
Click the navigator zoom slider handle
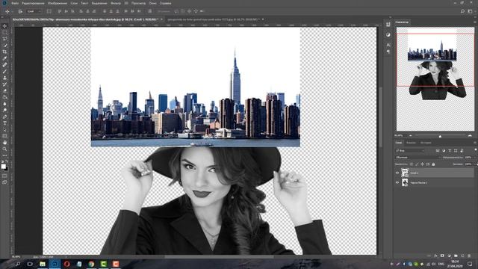pyautogui.click(x=440, y=136)
